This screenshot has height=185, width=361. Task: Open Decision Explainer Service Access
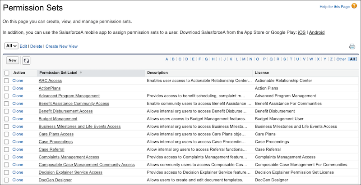[70, 172]
